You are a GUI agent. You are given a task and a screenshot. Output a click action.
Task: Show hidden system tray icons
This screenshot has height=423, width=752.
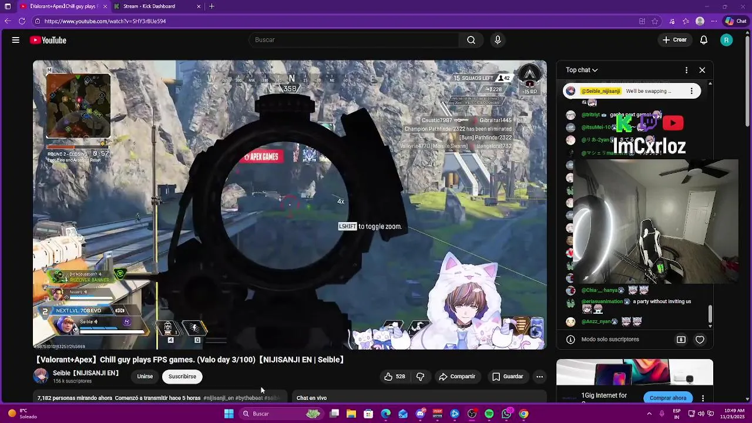click(649, 414)
